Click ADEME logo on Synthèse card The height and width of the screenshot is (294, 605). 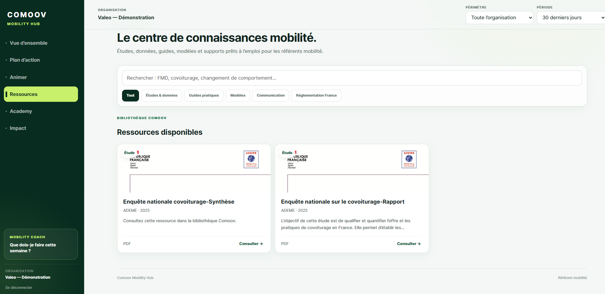pyautogui.click(x=251, y=159)
